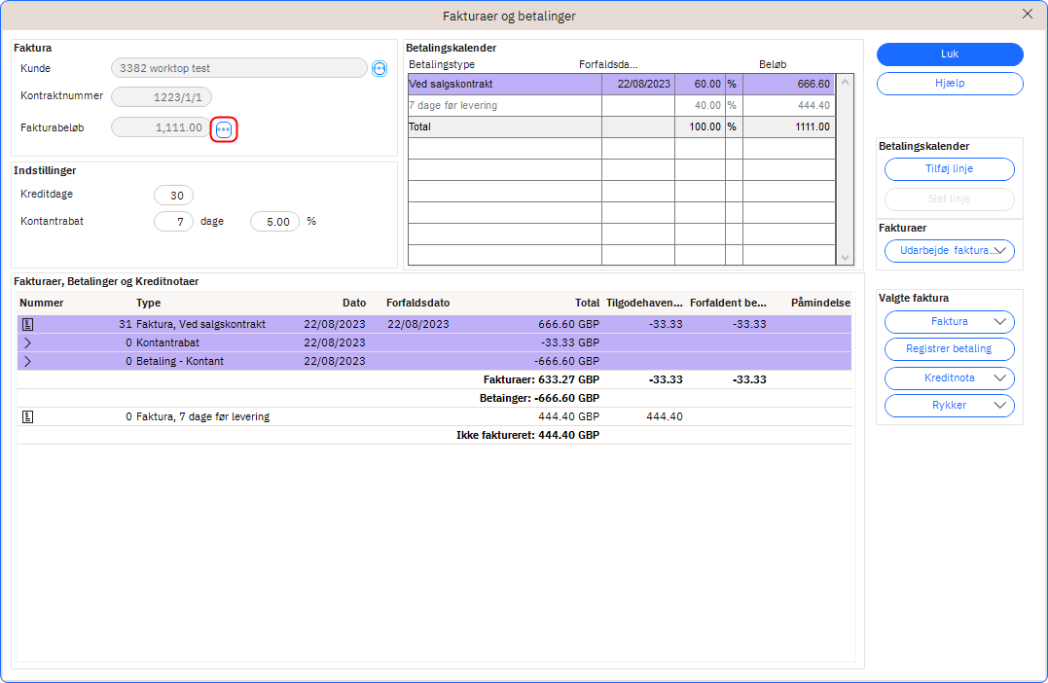Open Hjælp
Screen dimensions: 1048x683
(x=949, y=84)
